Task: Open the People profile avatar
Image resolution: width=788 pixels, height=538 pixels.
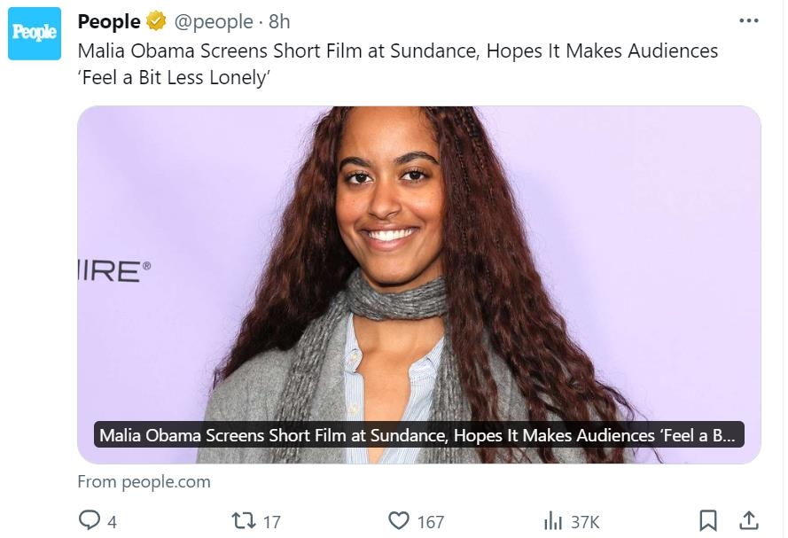Action: coord(35,34)
